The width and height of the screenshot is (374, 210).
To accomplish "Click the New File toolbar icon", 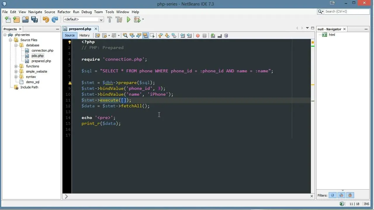I will coord(8,20).
